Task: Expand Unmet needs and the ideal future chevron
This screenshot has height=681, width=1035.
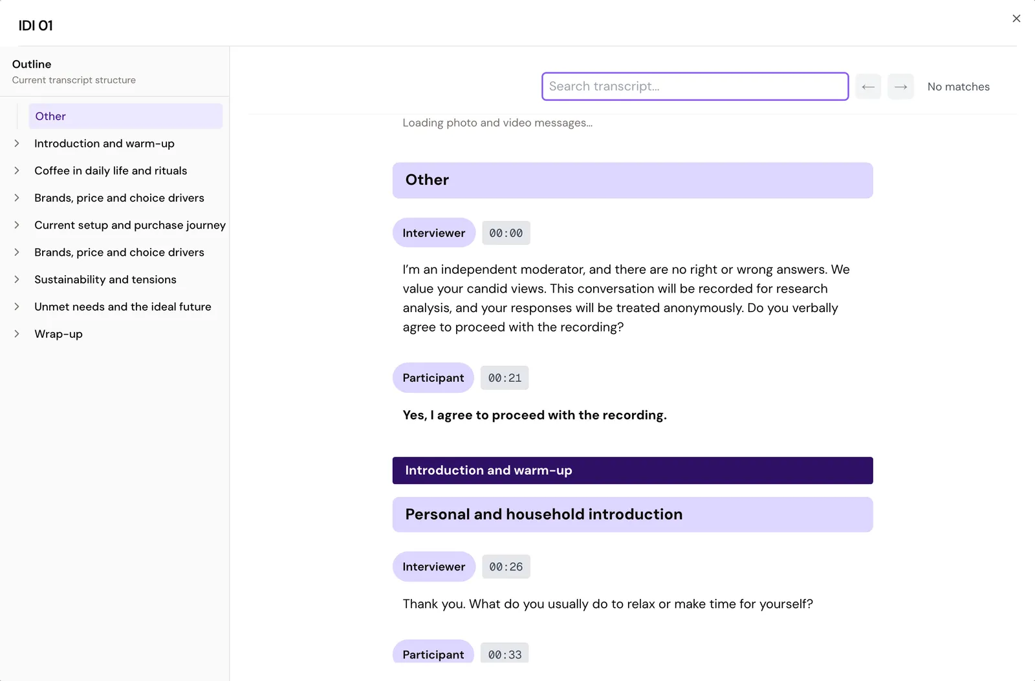Action: click(17, 306)
